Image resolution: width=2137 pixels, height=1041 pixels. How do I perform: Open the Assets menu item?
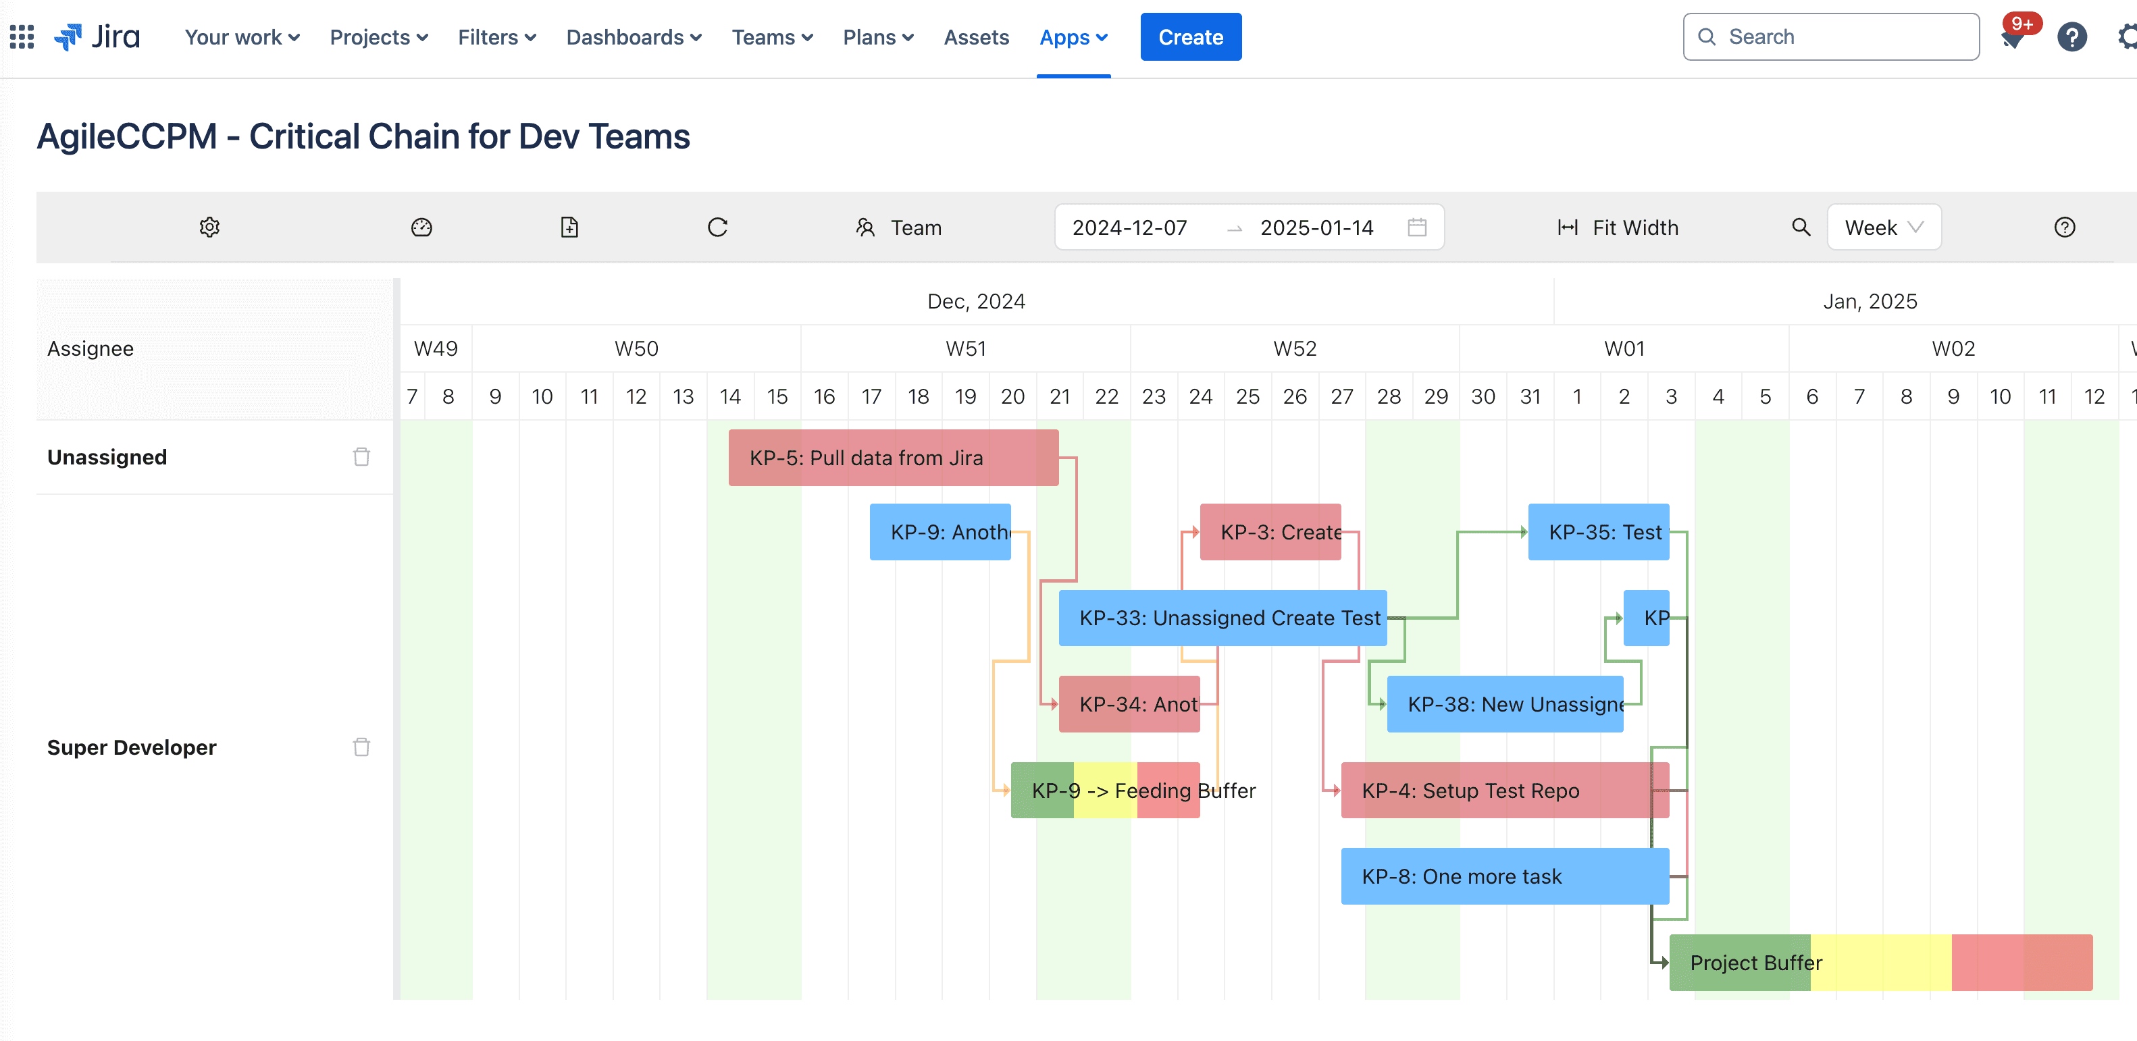coord(977,36)
